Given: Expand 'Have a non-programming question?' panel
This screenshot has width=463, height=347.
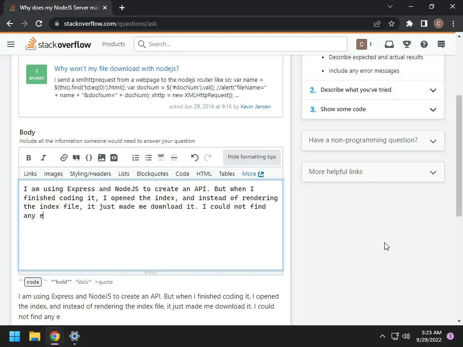Looking at the screenshot, I should click(373, 141).
